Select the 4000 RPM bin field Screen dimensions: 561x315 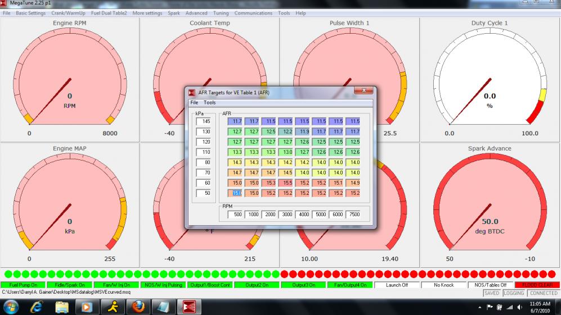[302, 214]
